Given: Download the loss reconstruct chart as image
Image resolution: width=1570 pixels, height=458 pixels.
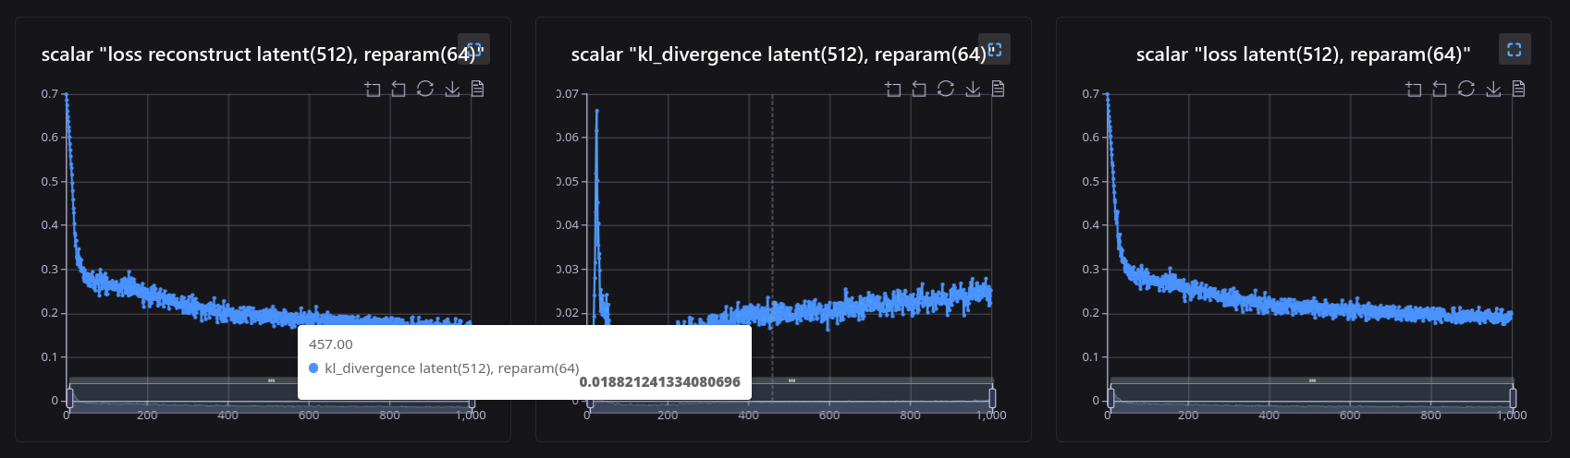Looking at the screenshot, I should [452, 89].
